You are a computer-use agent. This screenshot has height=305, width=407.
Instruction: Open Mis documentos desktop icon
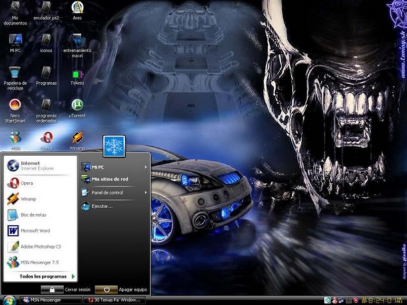[15, 13]
